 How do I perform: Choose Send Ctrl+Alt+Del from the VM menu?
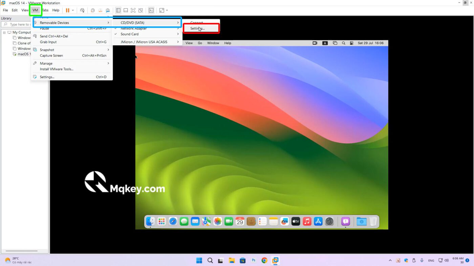point(71,36)
